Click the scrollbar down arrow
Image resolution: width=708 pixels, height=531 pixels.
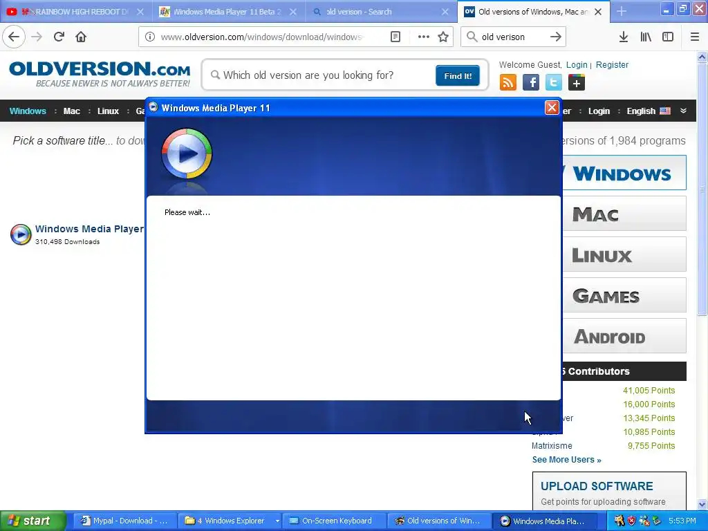pyautogui.click(x=702, y=504)
